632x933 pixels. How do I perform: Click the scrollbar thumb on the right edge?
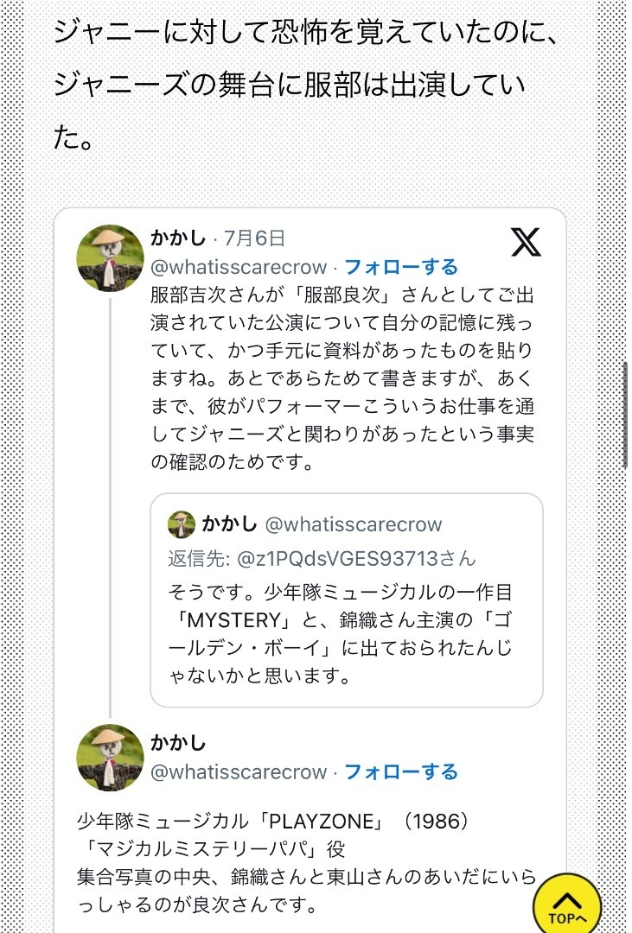click(x=625, y=416)
